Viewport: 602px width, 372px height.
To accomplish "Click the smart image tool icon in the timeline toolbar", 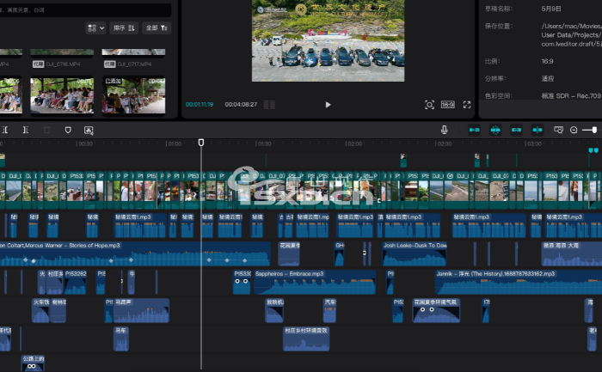I will (89, 131).
